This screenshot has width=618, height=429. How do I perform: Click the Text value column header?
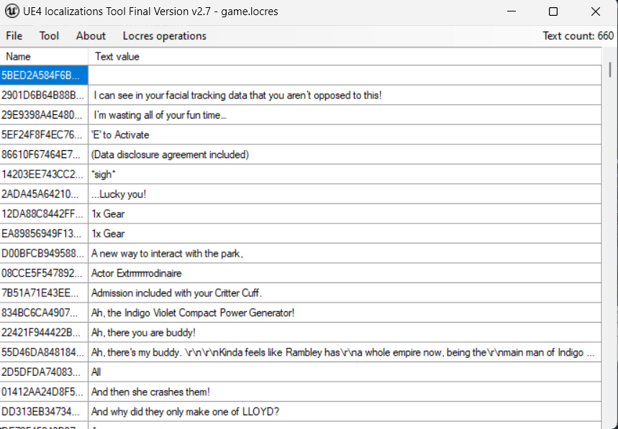[117, 56]
